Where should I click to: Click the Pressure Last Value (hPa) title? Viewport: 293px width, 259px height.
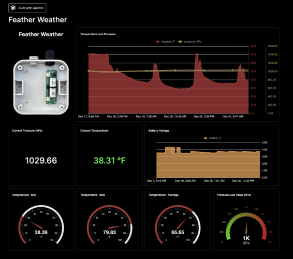(234, 195)
